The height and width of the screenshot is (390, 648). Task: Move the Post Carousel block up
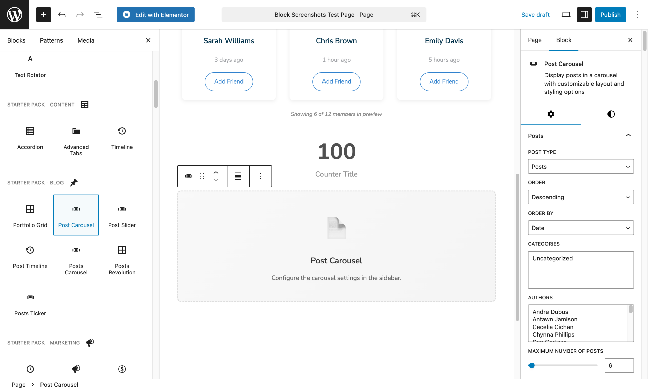point(216,172)
